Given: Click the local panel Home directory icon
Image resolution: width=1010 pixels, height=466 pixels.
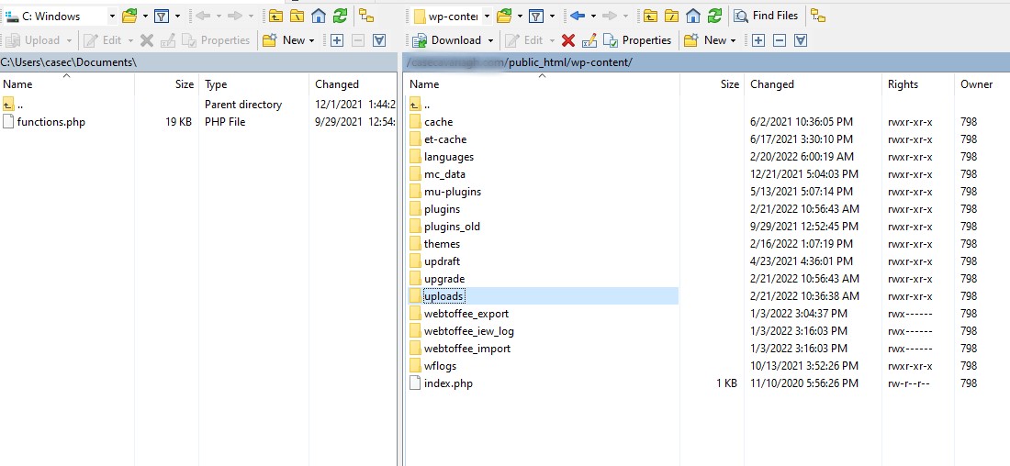Looking at the screenshot, I should [319, 16].
